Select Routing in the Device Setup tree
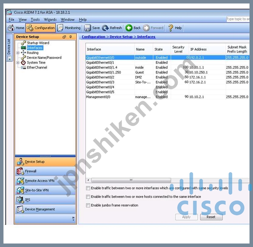253x247 pixels. pos(33,53)
